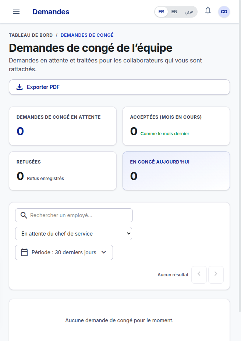
Task: Click the Exporter PDF button
Action: point(119,87)
